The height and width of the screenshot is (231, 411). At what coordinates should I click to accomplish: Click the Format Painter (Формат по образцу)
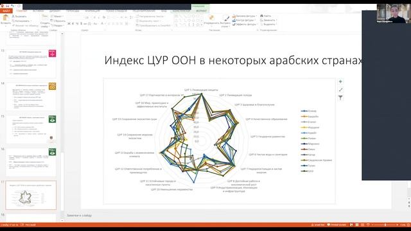pos(25,26)
